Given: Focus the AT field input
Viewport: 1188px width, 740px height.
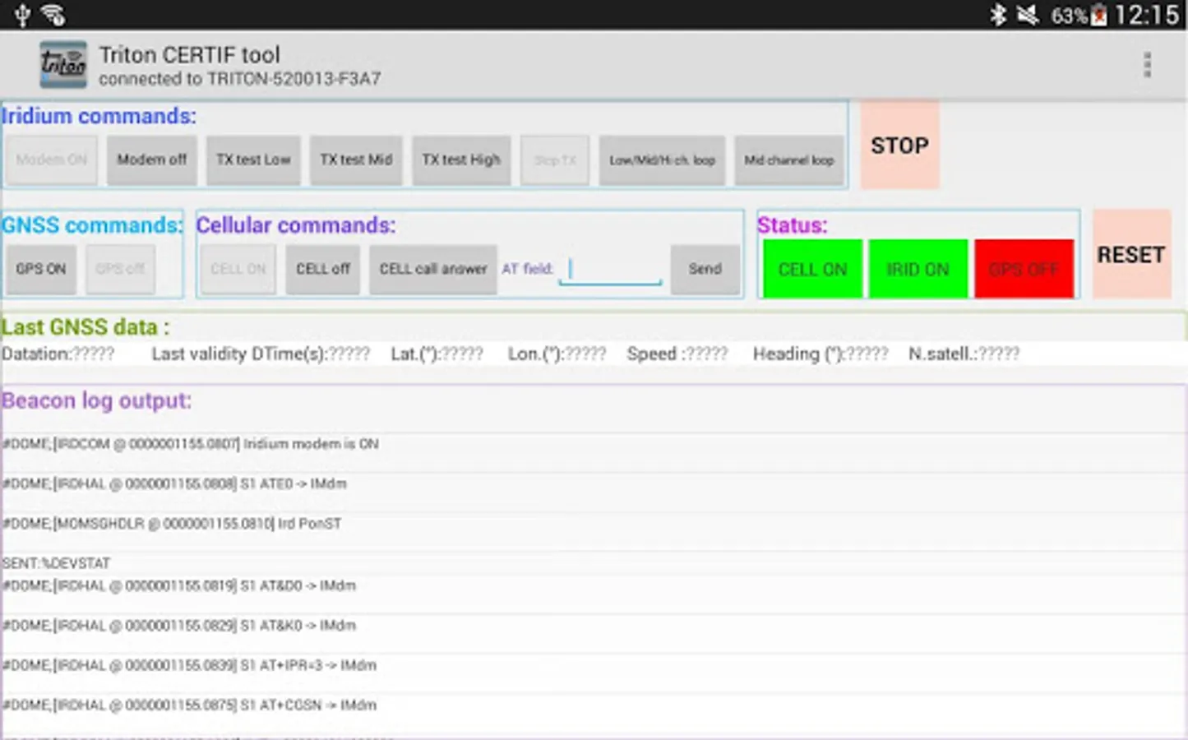Looking at the screenshot, I should 610,270.
